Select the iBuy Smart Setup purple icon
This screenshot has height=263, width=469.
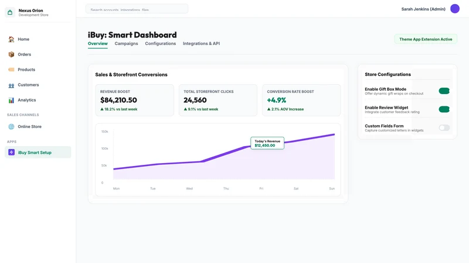(x=11, y=152)
